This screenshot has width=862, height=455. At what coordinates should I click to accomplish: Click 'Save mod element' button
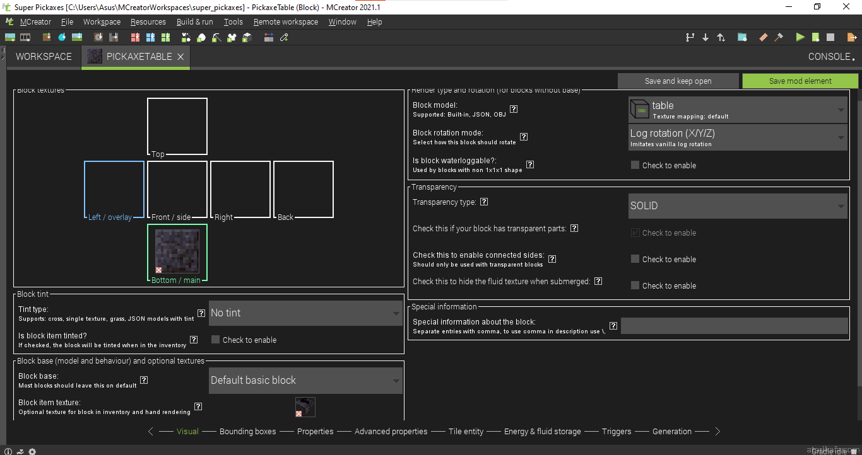pyautogui.click(x=800, y=81)
